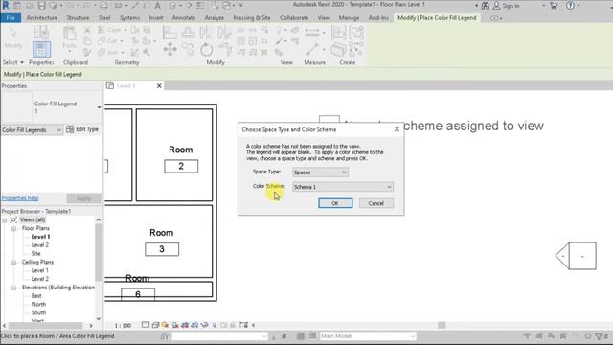Viewport: 613px width, 345px height.
Task: Click the Properties palette button in ribbon
Action: tap(41, 50)
